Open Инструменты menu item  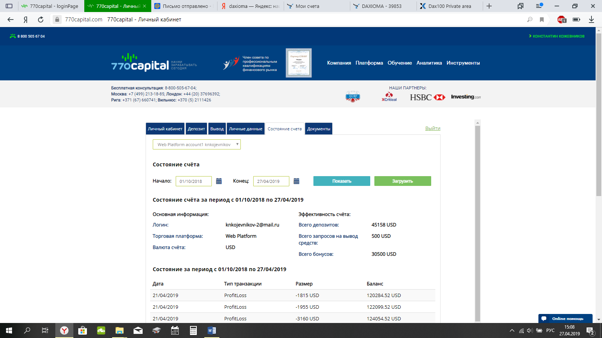click(x=463, y=63)
